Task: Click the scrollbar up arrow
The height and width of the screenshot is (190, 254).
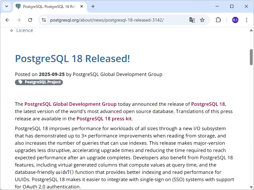Action: click(251, 30)
